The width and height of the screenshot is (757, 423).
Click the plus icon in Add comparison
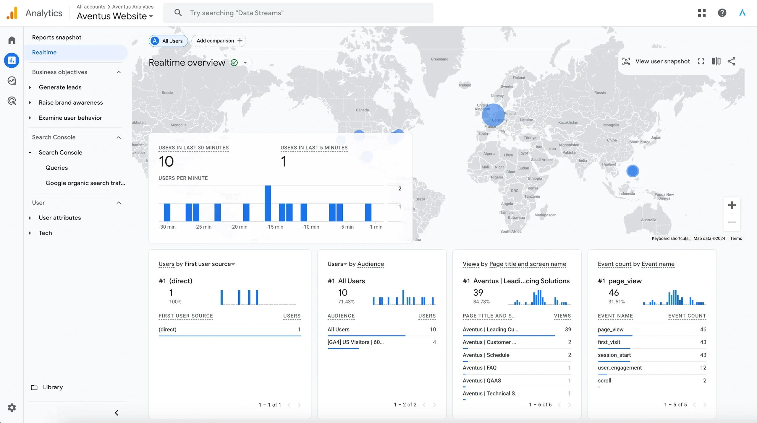pyautogui.click(x=240, y=40)
